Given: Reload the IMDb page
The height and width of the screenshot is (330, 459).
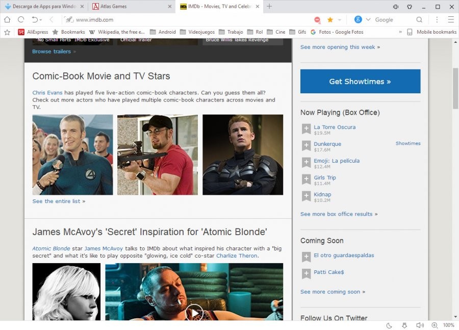Looking at the screenshot, I should (21, 19).
